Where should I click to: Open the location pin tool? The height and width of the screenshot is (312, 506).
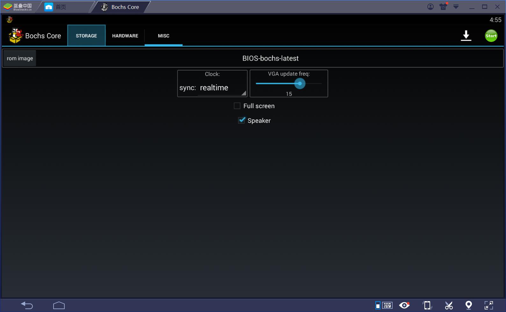coord(468,305)
